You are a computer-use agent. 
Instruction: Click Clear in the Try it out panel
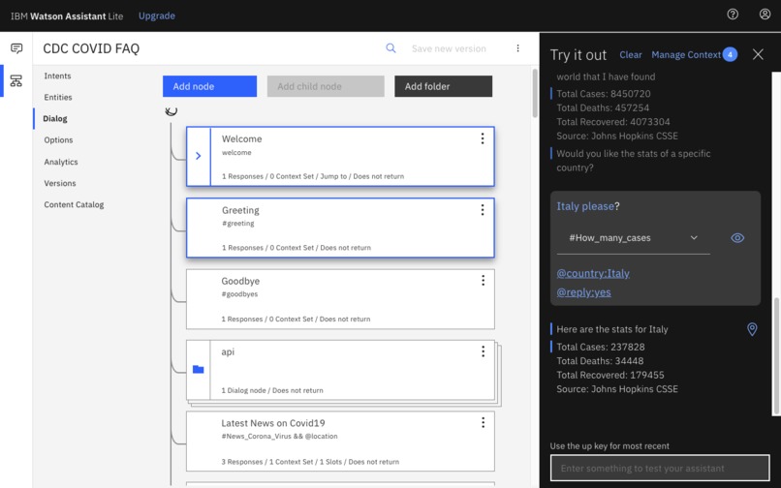631,55
